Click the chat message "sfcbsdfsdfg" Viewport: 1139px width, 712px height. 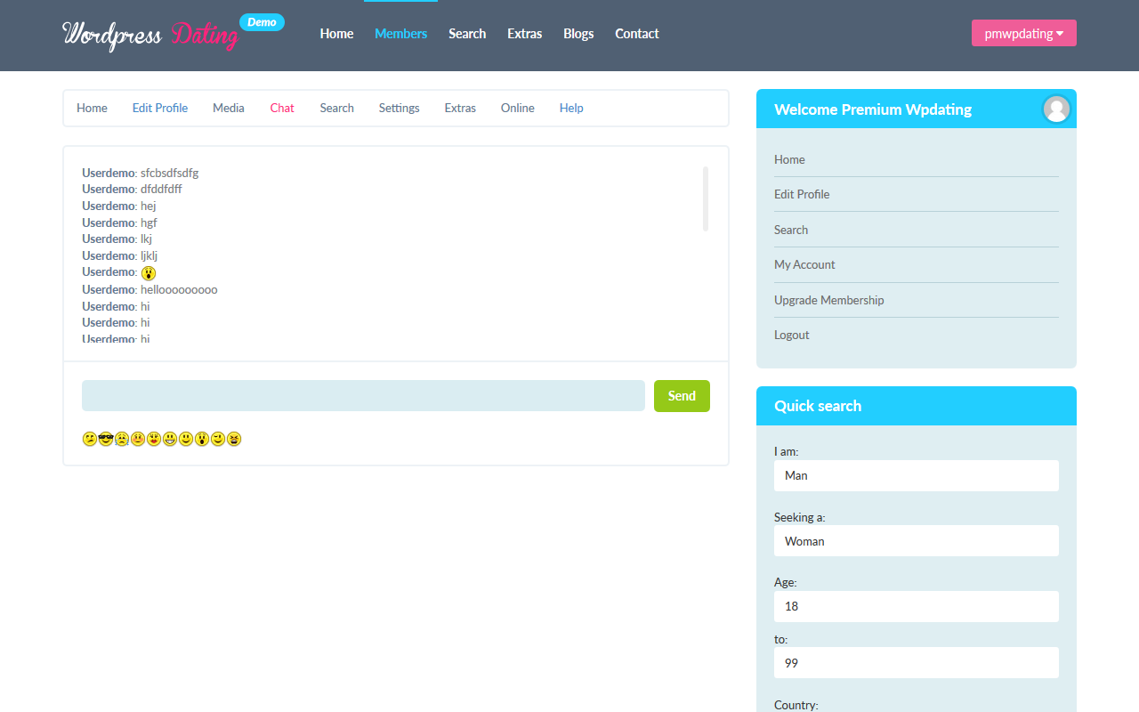[169, 173]
